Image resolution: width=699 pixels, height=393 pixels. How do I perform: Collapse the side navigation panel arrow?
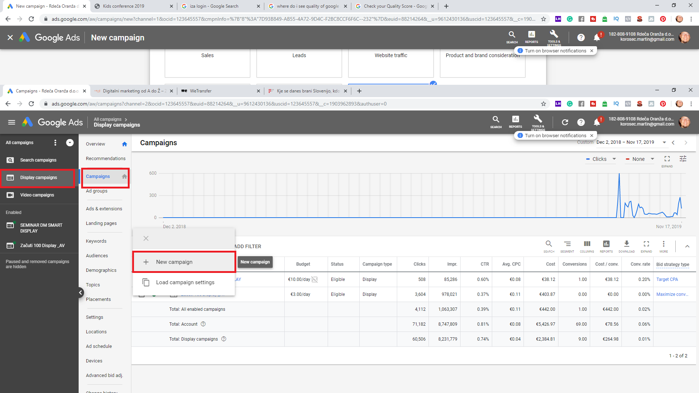[81, 293]
